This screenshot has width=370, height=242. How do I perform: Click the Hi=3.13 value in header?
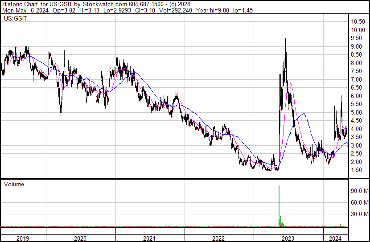pos(89,10)
